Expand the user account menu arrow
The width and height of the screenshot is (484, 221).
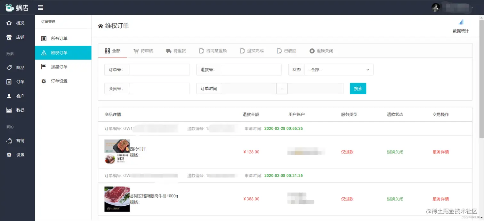pos(472,7)
